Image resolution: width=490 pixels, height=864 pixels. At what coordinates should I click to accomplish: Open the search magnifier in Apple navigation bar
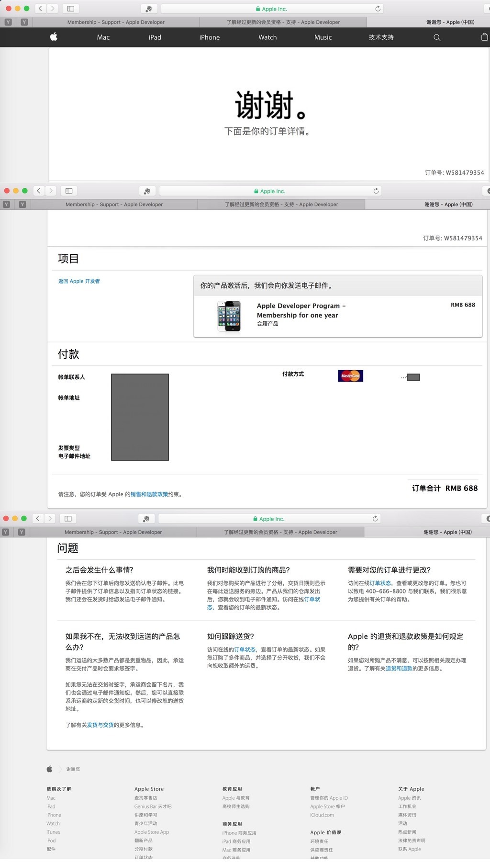pyautogui.click(x=437, y=37)
